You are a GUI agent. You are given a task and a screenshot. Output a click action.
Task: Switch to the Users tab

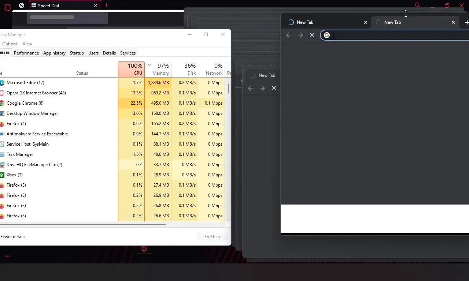(93, 53)
